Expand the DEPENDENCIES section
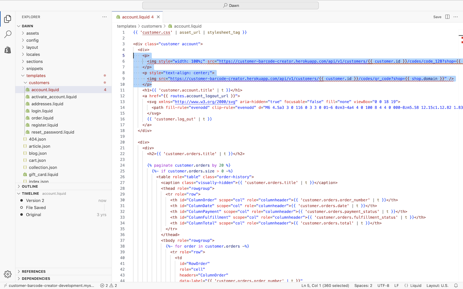Image resolution: width=463 pixels, height=289 pixels. (x=36, y=279)
